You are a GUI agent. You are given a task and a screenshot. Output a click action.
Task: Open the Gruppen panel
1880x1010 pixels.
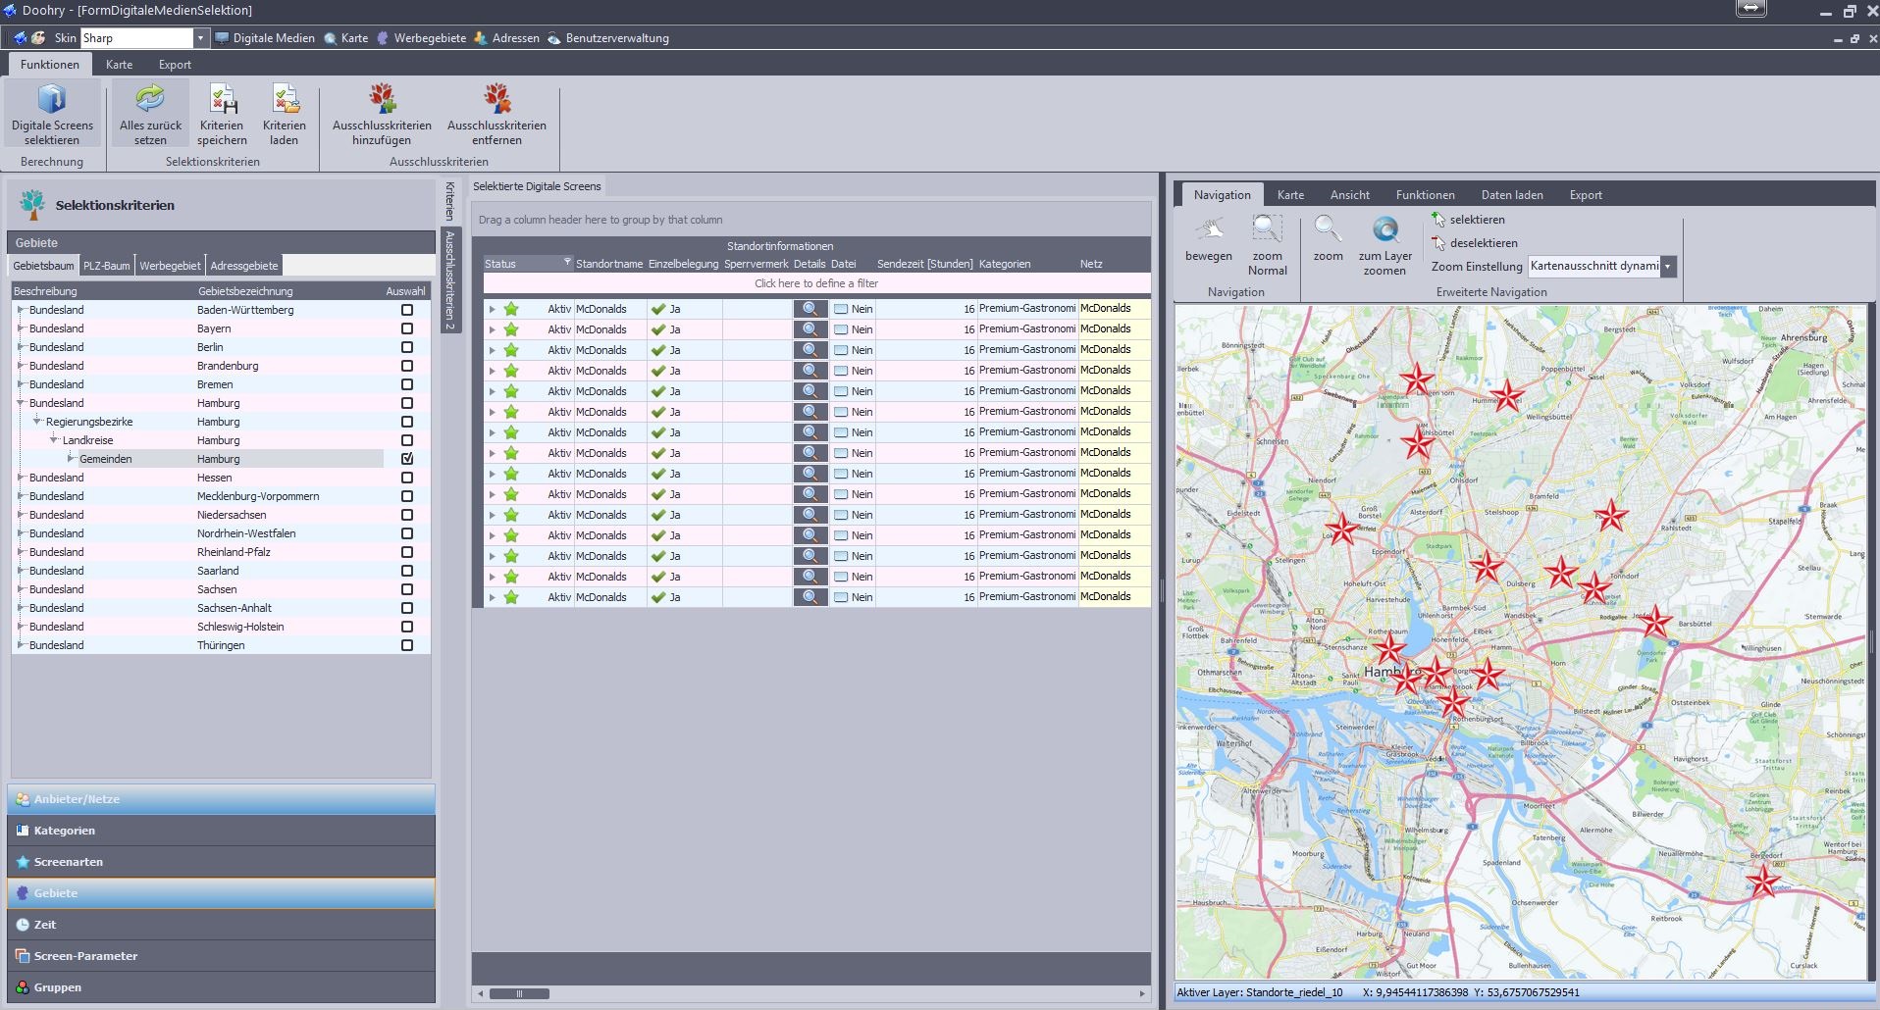221,987
